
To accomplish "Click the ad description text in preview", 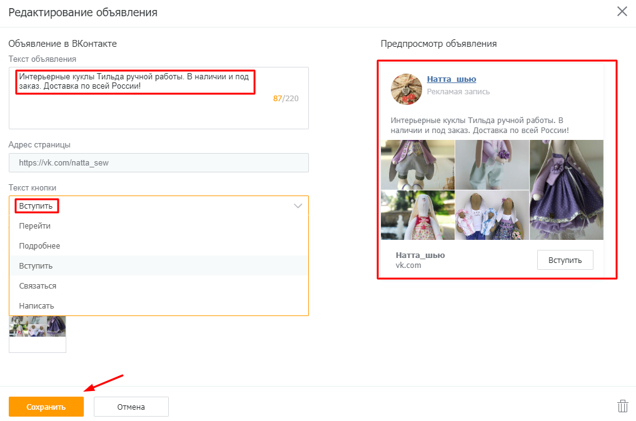I will point(480,125).
